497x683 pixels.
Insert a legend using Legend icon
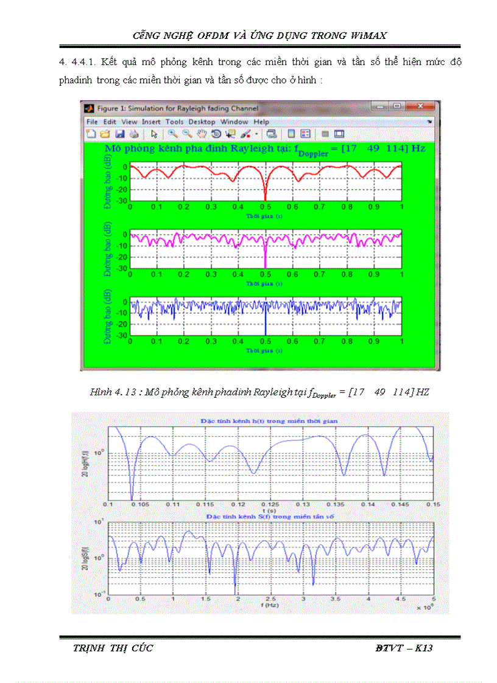(x=305, y=134)
